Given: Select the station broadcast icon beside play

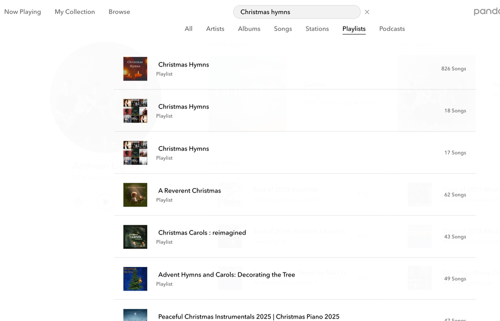Looking at the screenshot, I should 78,202.
